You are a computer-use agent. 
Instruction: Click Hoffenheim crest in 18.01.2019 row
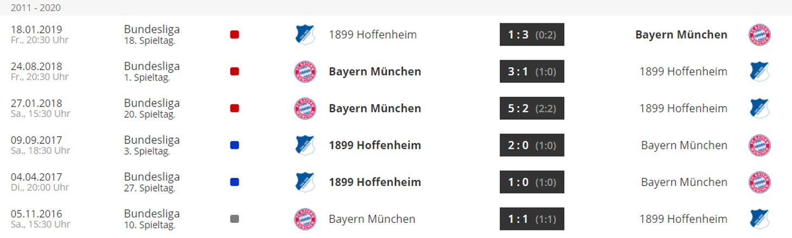(305, 35)
